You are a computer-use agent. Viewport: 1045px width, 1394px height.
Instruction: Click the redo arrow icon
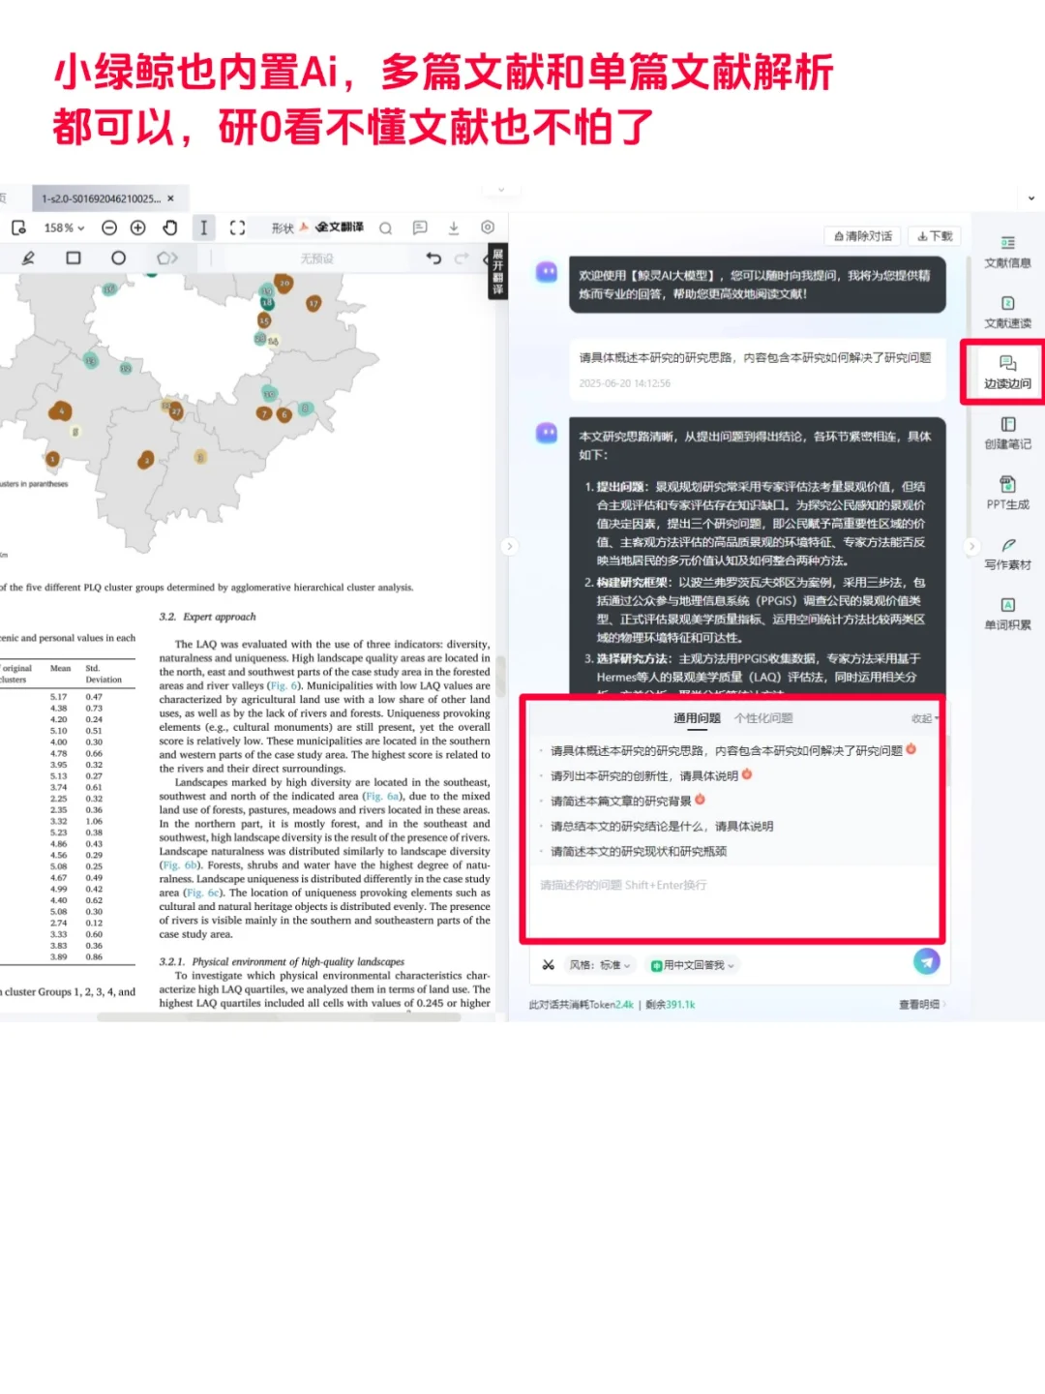462,258
